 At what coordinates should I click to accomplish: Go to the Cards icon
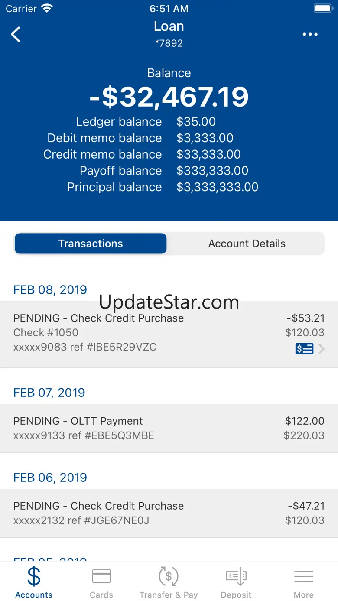pos(101,577)
